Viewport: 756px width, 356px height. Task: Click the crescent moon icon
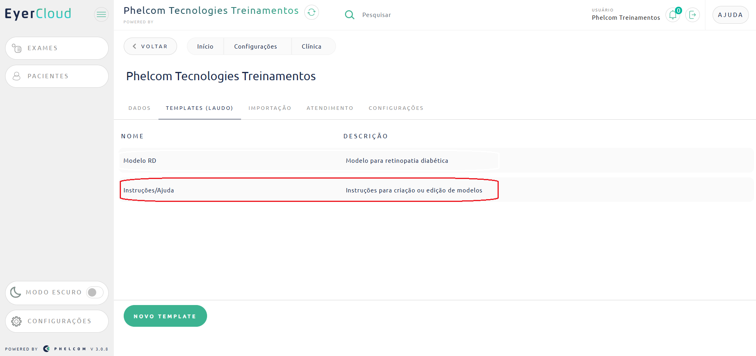click(x=15, y=292)
